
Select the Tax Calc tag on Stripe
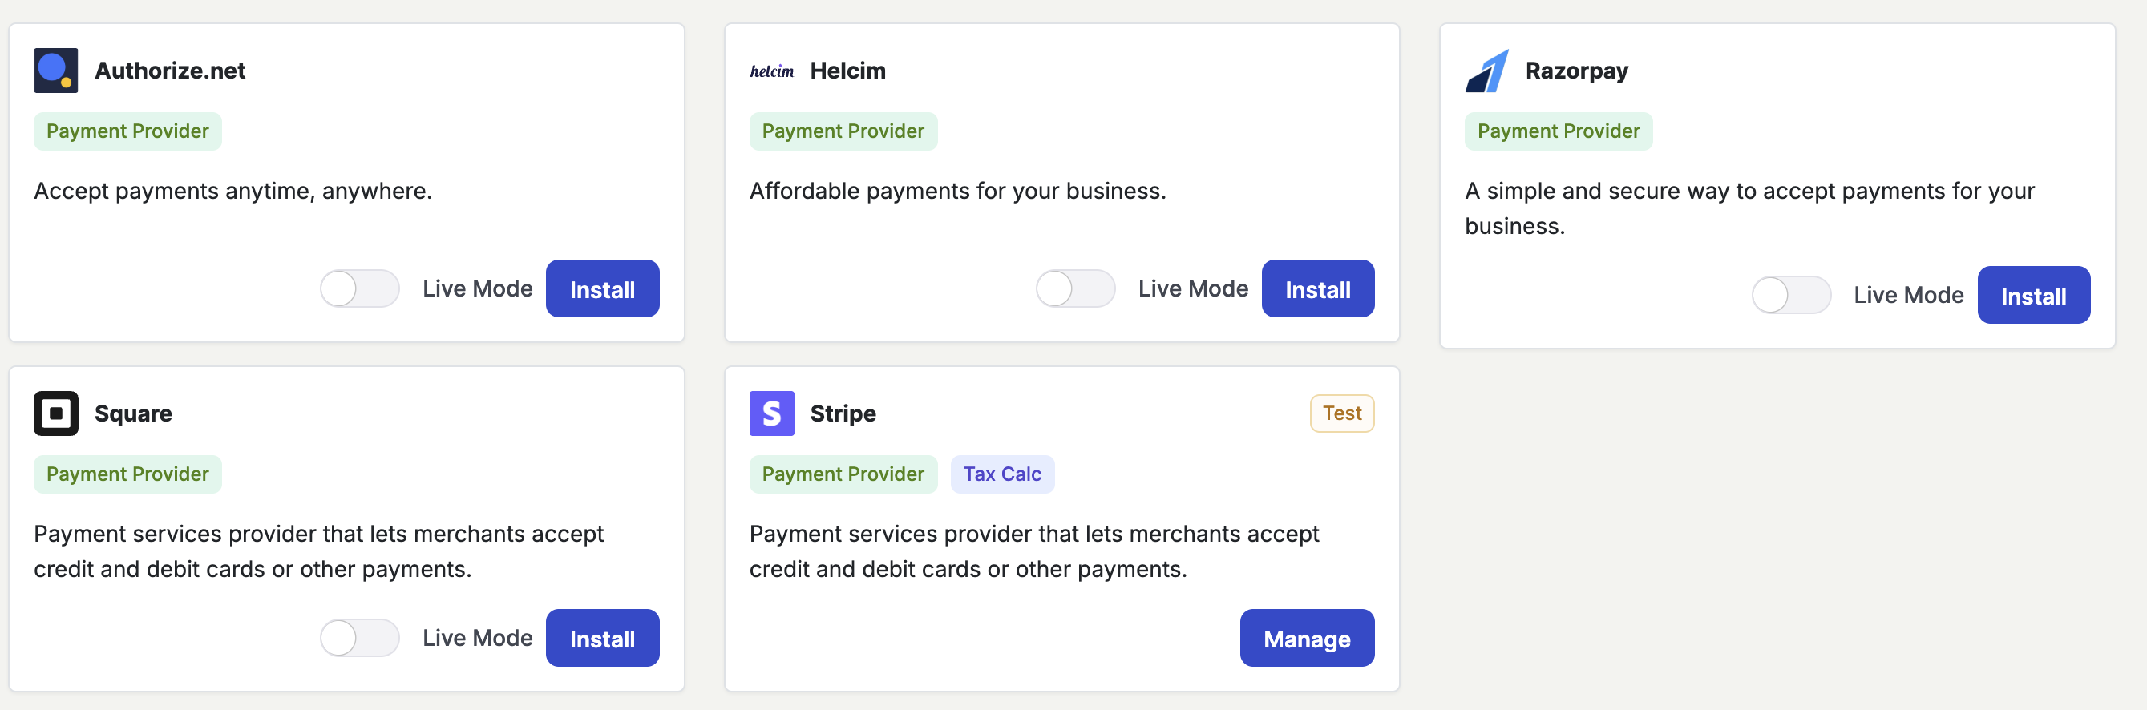point(1002,474)
